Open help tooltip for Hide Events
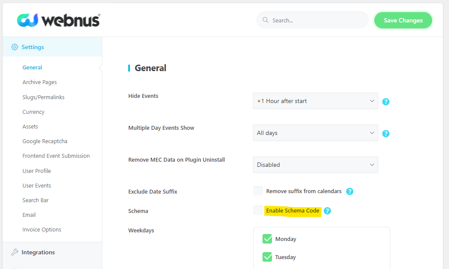 [386, 101]
